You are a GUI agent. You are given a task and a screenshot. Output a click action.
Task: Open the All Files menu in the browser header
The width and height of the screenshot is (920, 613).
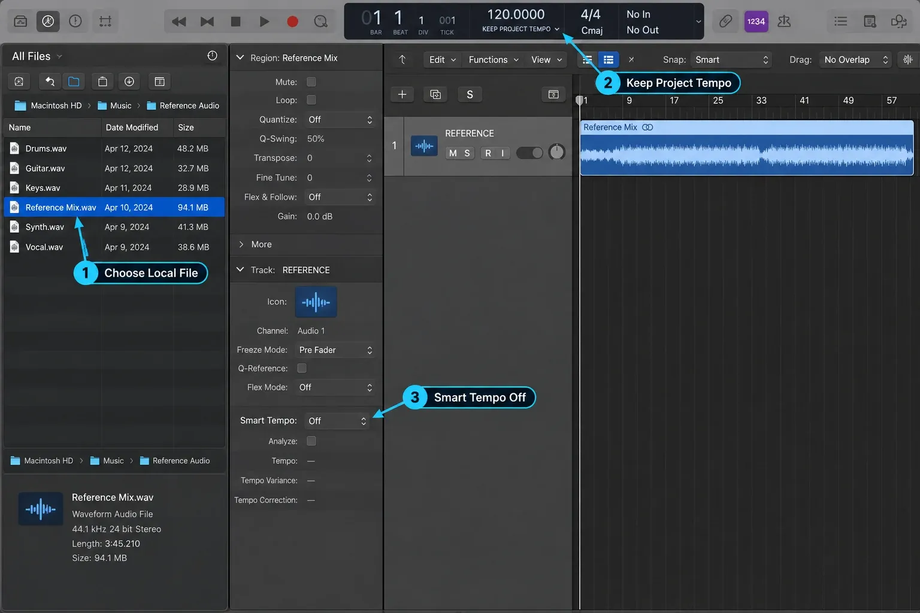click(x=37, y=56)
